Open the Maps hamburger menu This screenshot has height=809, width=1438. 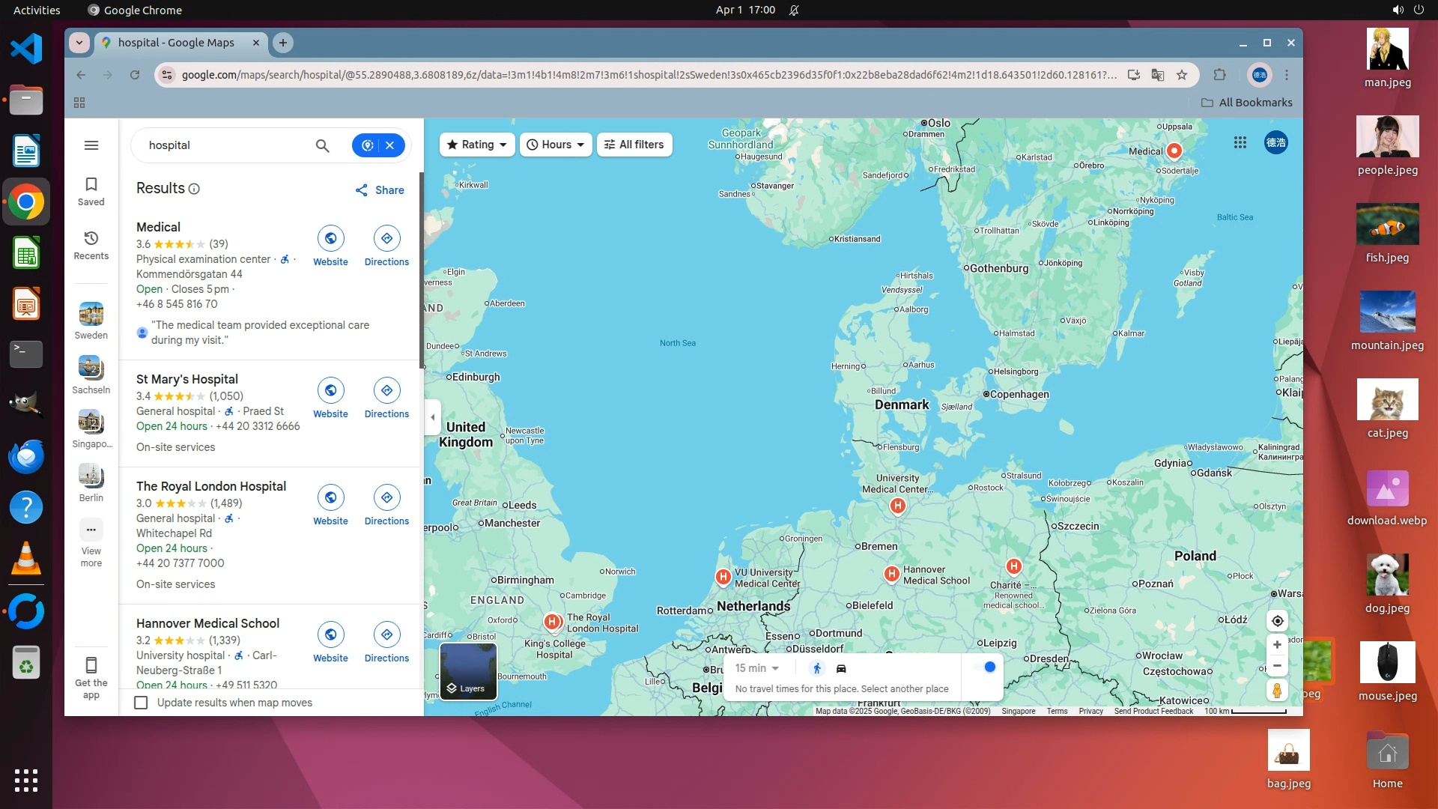[x=91, y=145]
